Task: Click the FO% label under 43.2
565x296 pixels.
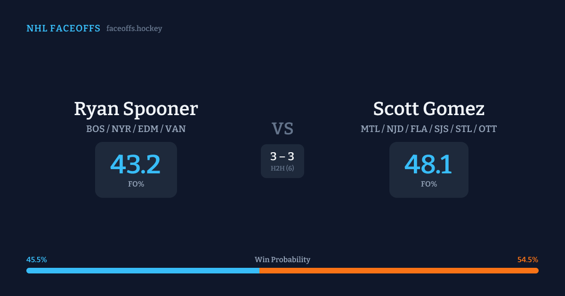Action: coord(136,184)
